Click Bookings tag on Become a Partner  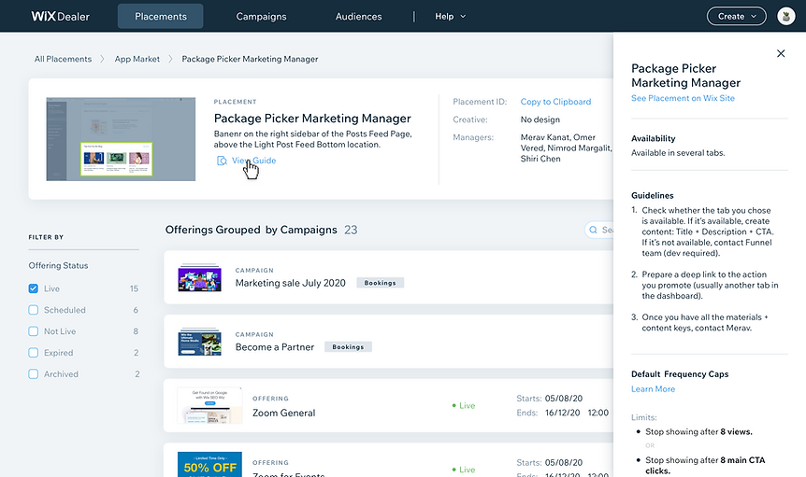[348, 346]
